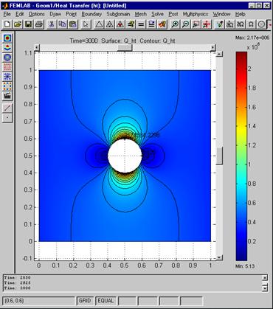Toggle the contour plot sidebar icon
Image resolution: width=273 pixels, height=309 pixels.
pyautogui.click(x=7, y=58)
